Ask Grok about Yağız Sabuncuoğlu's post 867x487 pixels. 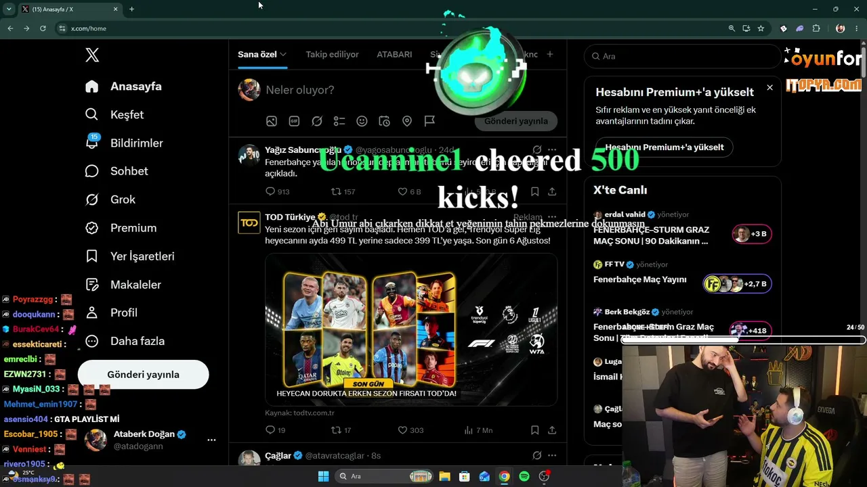(x=537, y=149)
